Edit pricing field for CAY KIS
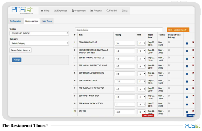This screenshot has height=131, width=202. point(125,112)
